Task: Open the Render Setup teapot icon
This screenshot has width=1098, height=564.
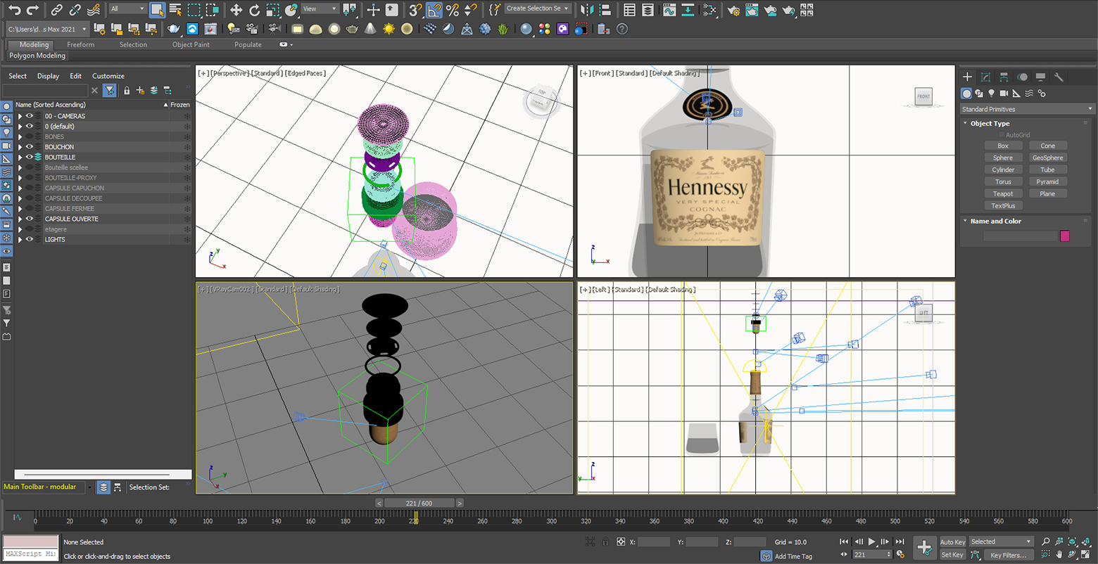Action: point(733,10)
